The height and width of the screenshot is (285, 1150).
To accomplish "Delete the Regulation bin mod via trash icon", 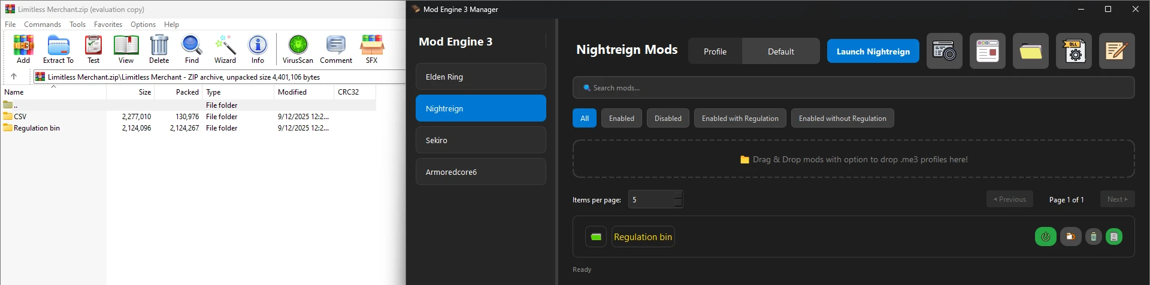I will point(1093,237).
